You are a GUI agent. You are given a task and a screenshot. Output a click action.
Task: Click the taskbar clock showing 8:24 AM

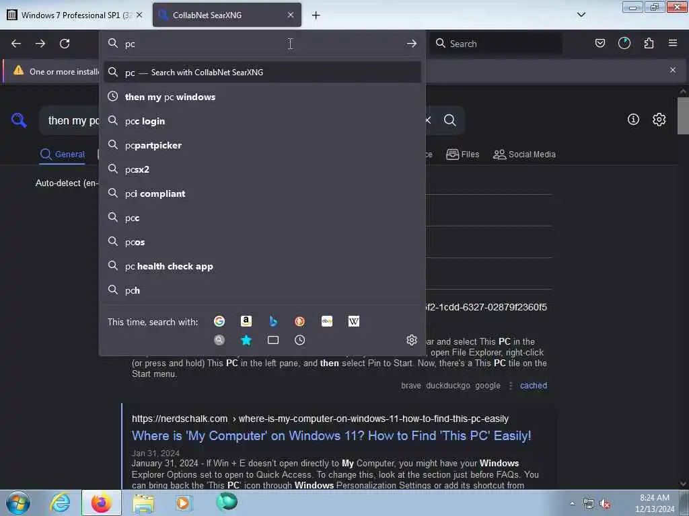pyautogui.click(x=655, y=503)
